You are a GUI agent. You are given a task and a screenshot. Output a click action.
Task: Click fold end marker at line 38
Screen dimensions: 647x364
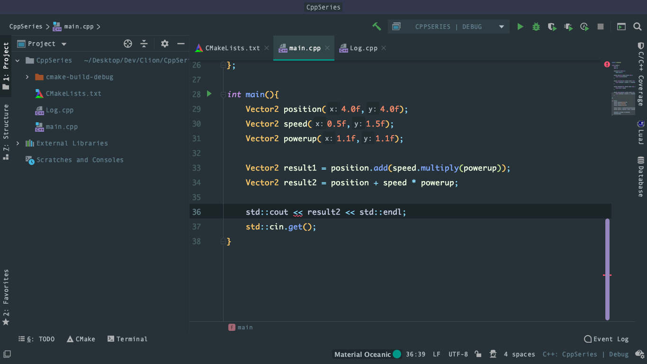(223, 241)
